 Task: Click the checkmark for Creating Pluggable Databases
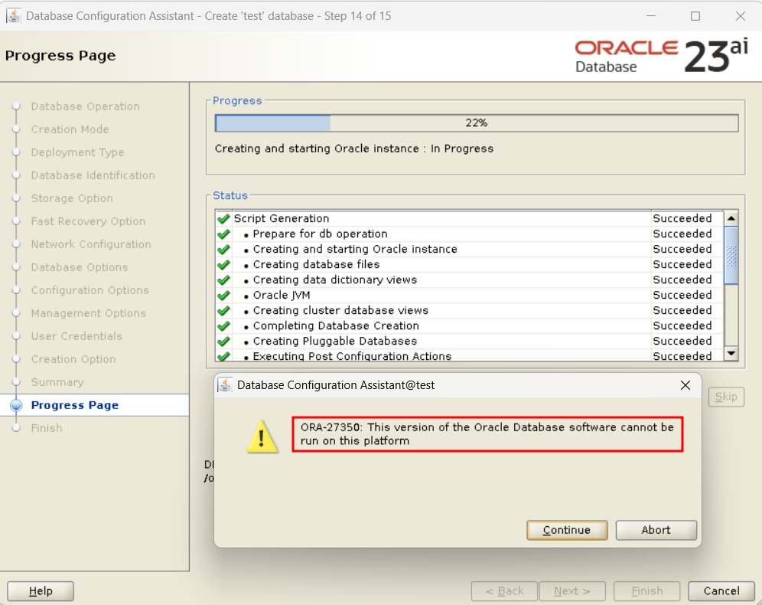pos(223,341)
